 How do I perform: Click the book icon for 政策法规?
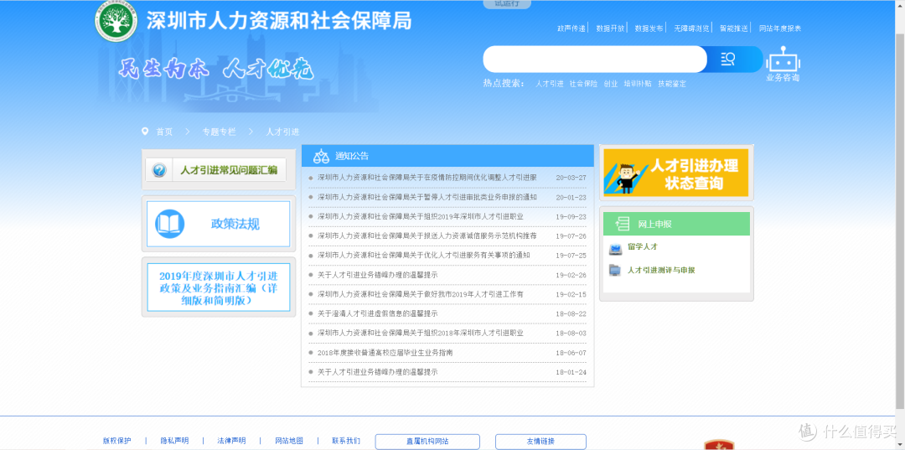point(169,224)
